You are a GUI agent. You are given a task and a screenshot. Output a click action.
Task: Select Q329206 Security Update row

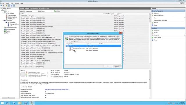84,16
